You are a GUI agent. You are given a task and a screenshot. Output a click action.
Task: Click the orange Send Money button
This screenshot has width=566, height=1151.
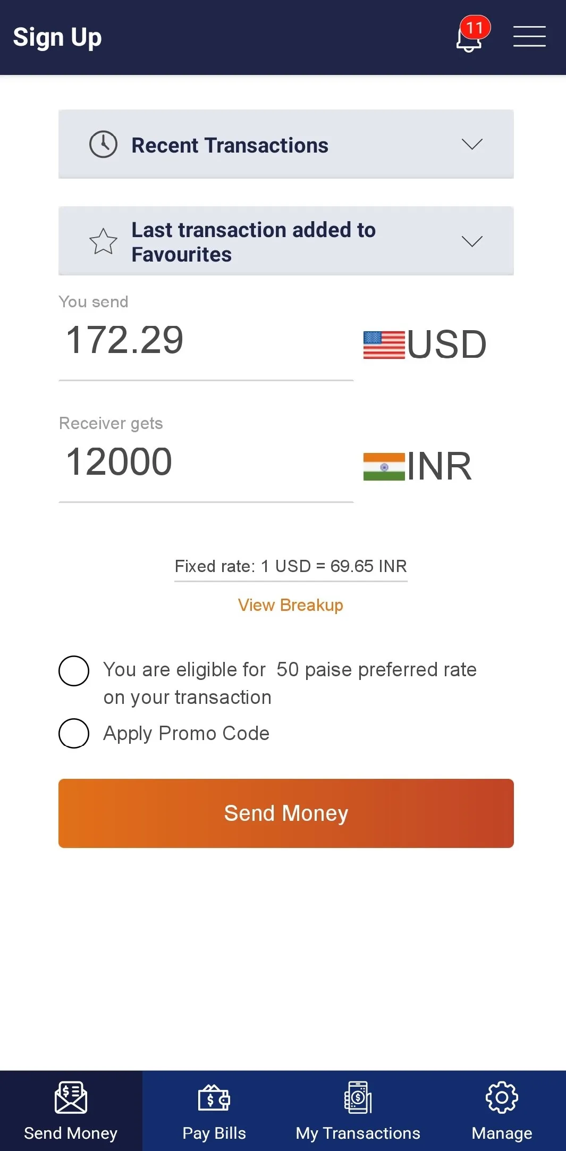pos(286,813)
